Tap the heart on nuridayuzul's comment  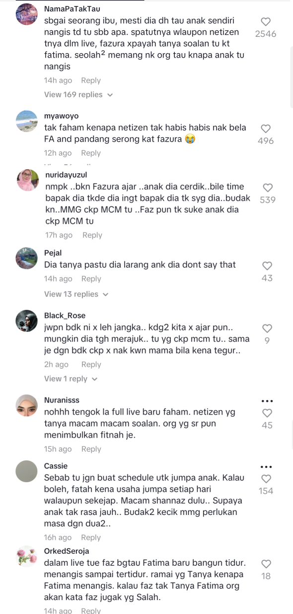[267, 187]
